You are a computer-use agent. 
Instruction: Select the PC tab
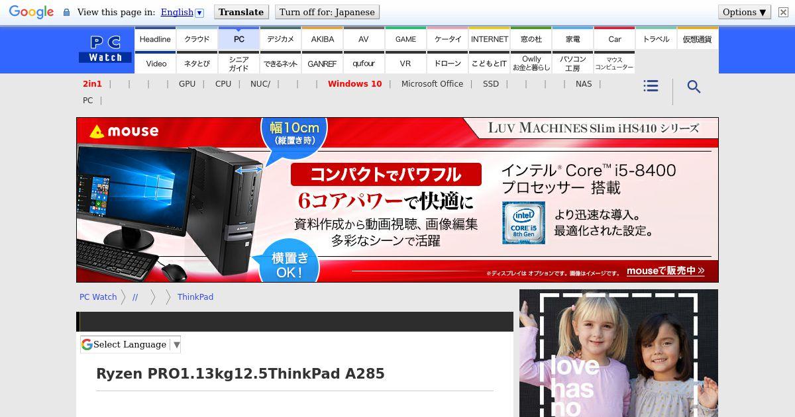tap(238, 38)
